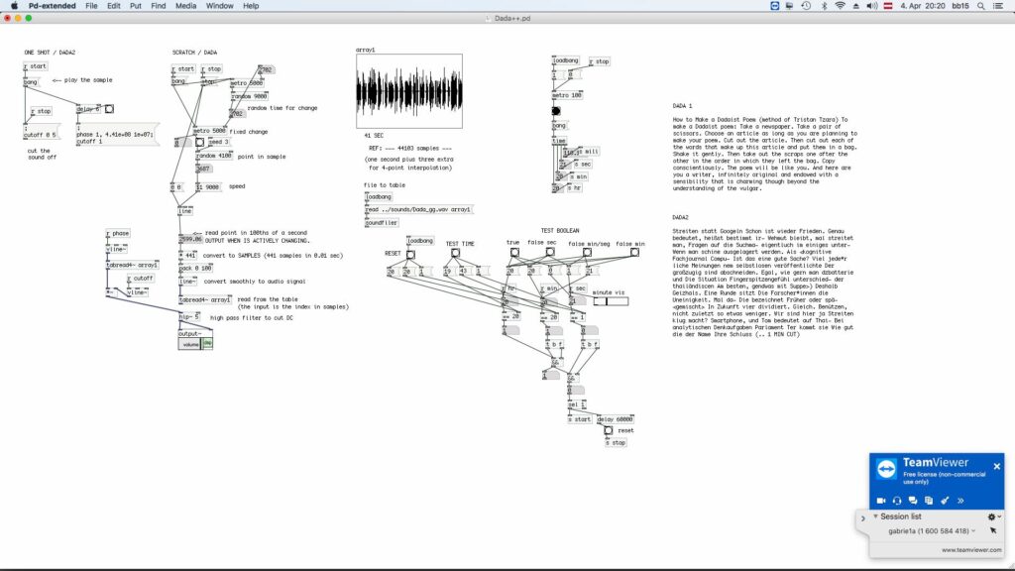The image size is (1015, 571).
Task: Collapse TeamViewer panel with side arrow
Action: (x=863, y=518)
